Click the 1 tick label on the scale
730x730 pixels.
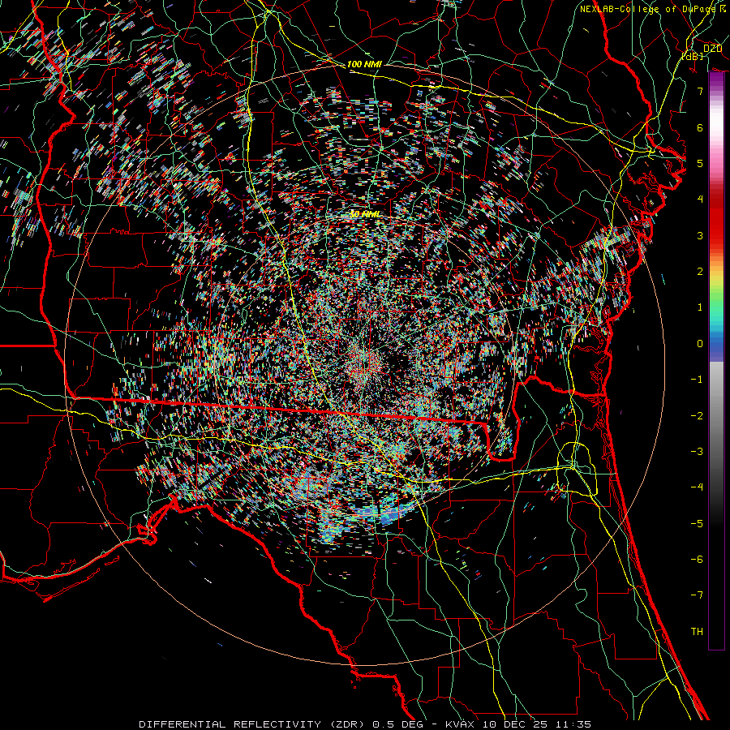700,307
